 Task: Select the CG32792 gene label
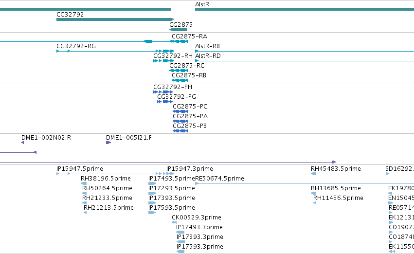click(x=70, y=15)
